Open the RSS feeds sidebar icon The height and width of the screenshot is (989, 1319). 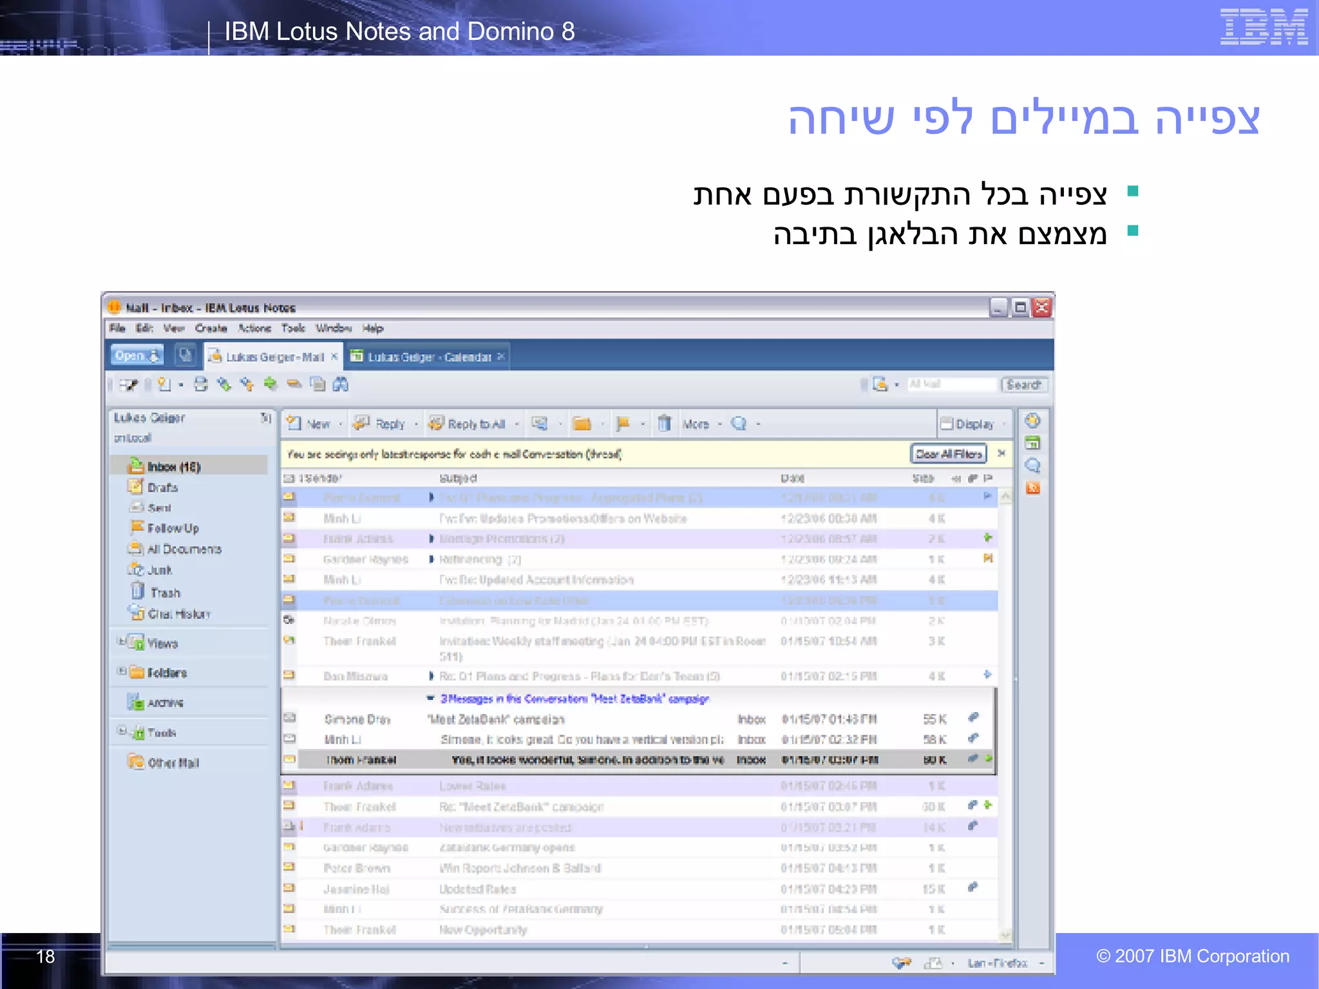coord(1032,488)
